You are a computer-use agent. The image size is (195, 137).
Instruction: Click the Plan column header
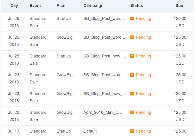tap(61, 6)
